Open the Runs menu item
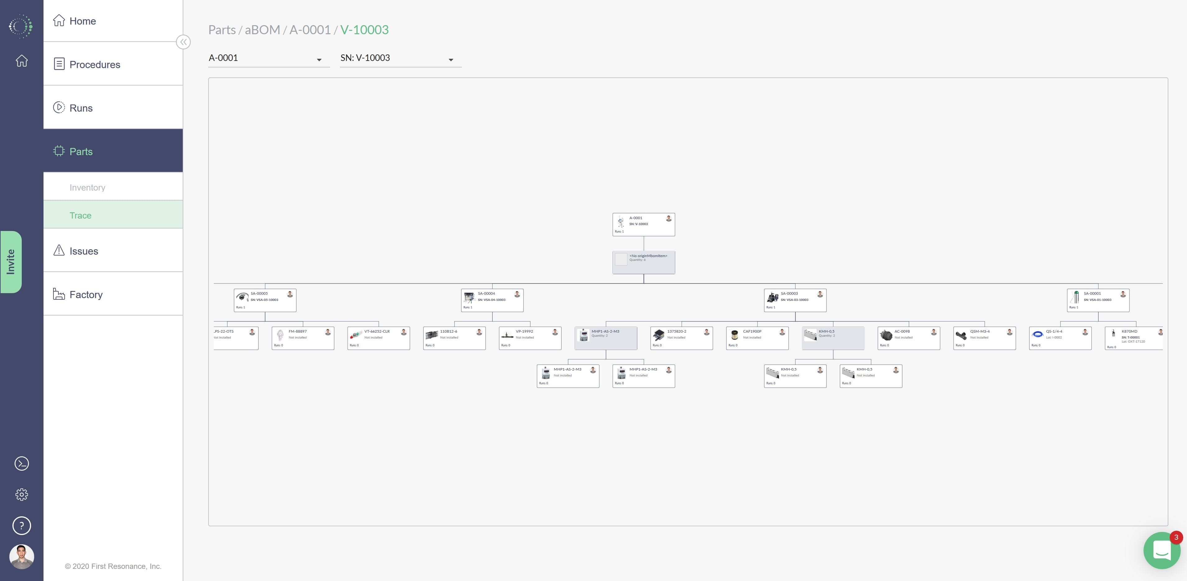The height and width of the screenshot is (581, 1187). (81, 108)
